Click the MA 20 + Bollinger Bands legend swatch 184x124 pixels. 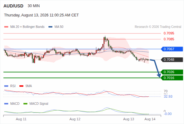(x=6, y=27)
